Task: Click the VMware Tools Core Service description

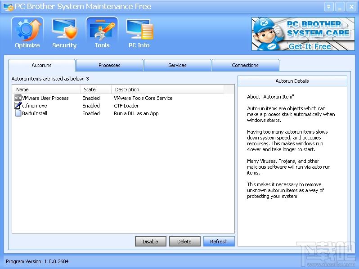Action: coord(143,98)
